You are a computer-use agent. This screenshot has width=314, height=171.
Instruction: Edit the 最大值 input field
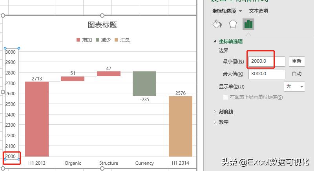tap(267, 74)
